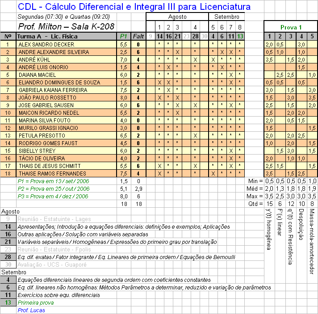Screen dimensions: 318x314
Task: Select 'Eq. dif. exatas / Fator integrante' row
Action: [126, 257]
